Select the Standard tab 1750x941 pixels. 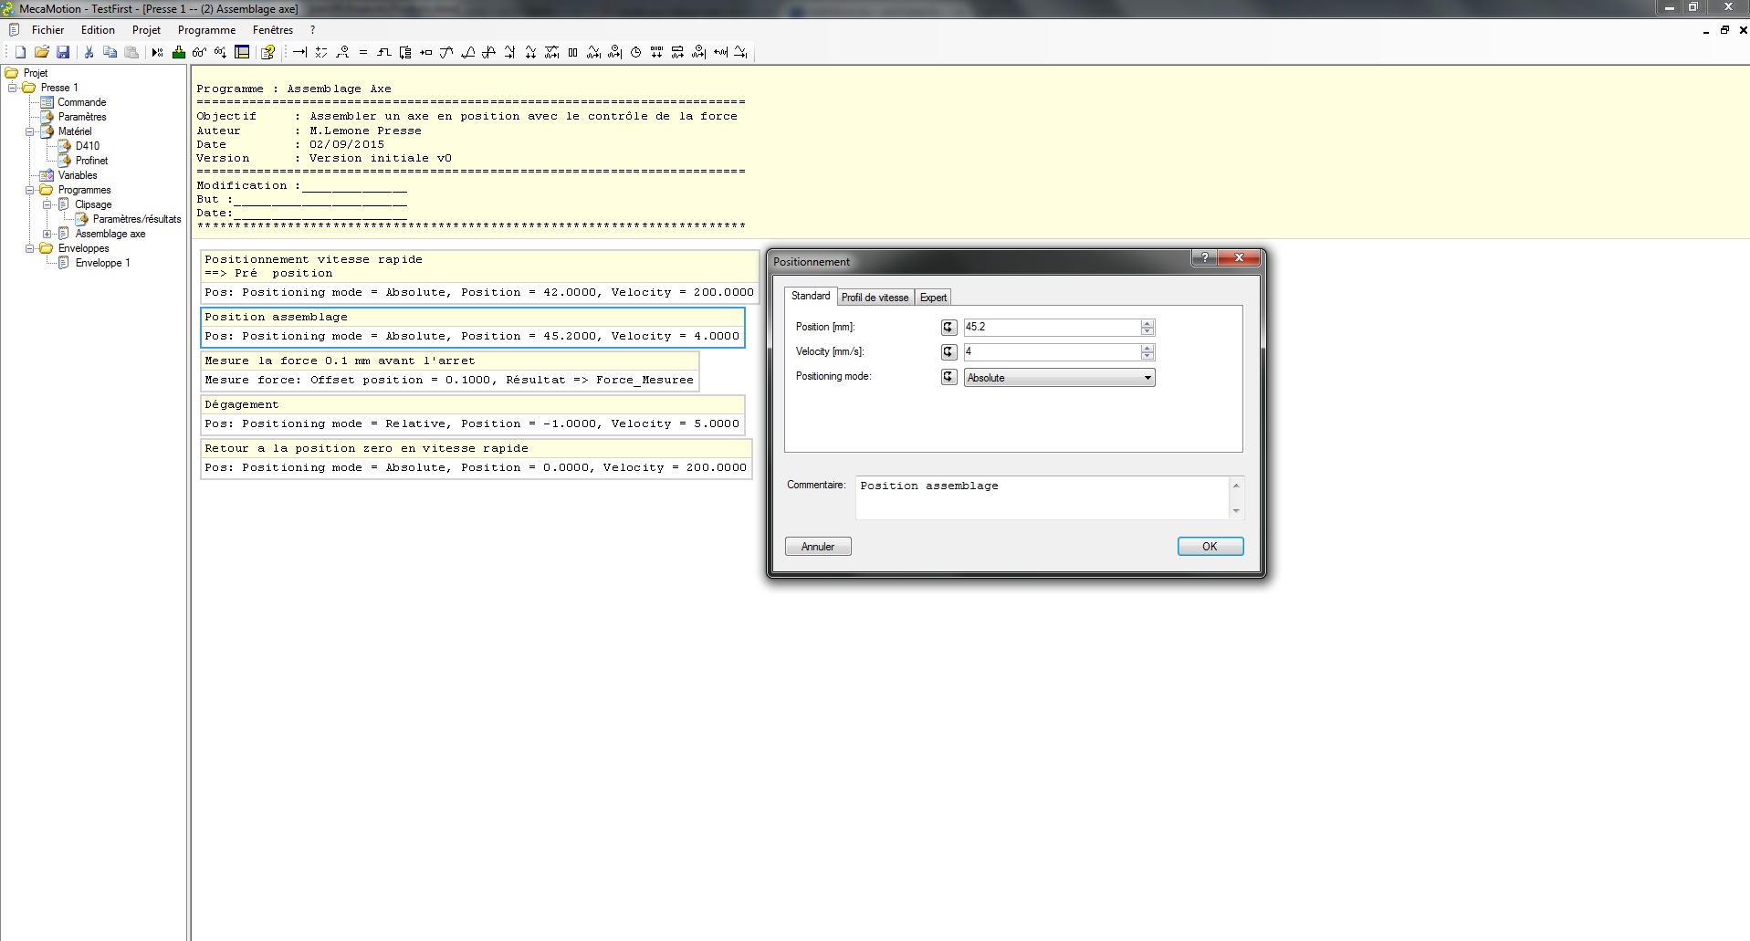pyautogui.click(x=811, y=296)
